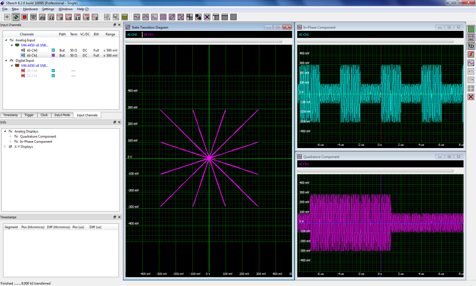Toggle the green grid icon in right toolbar

coord(471,29)
